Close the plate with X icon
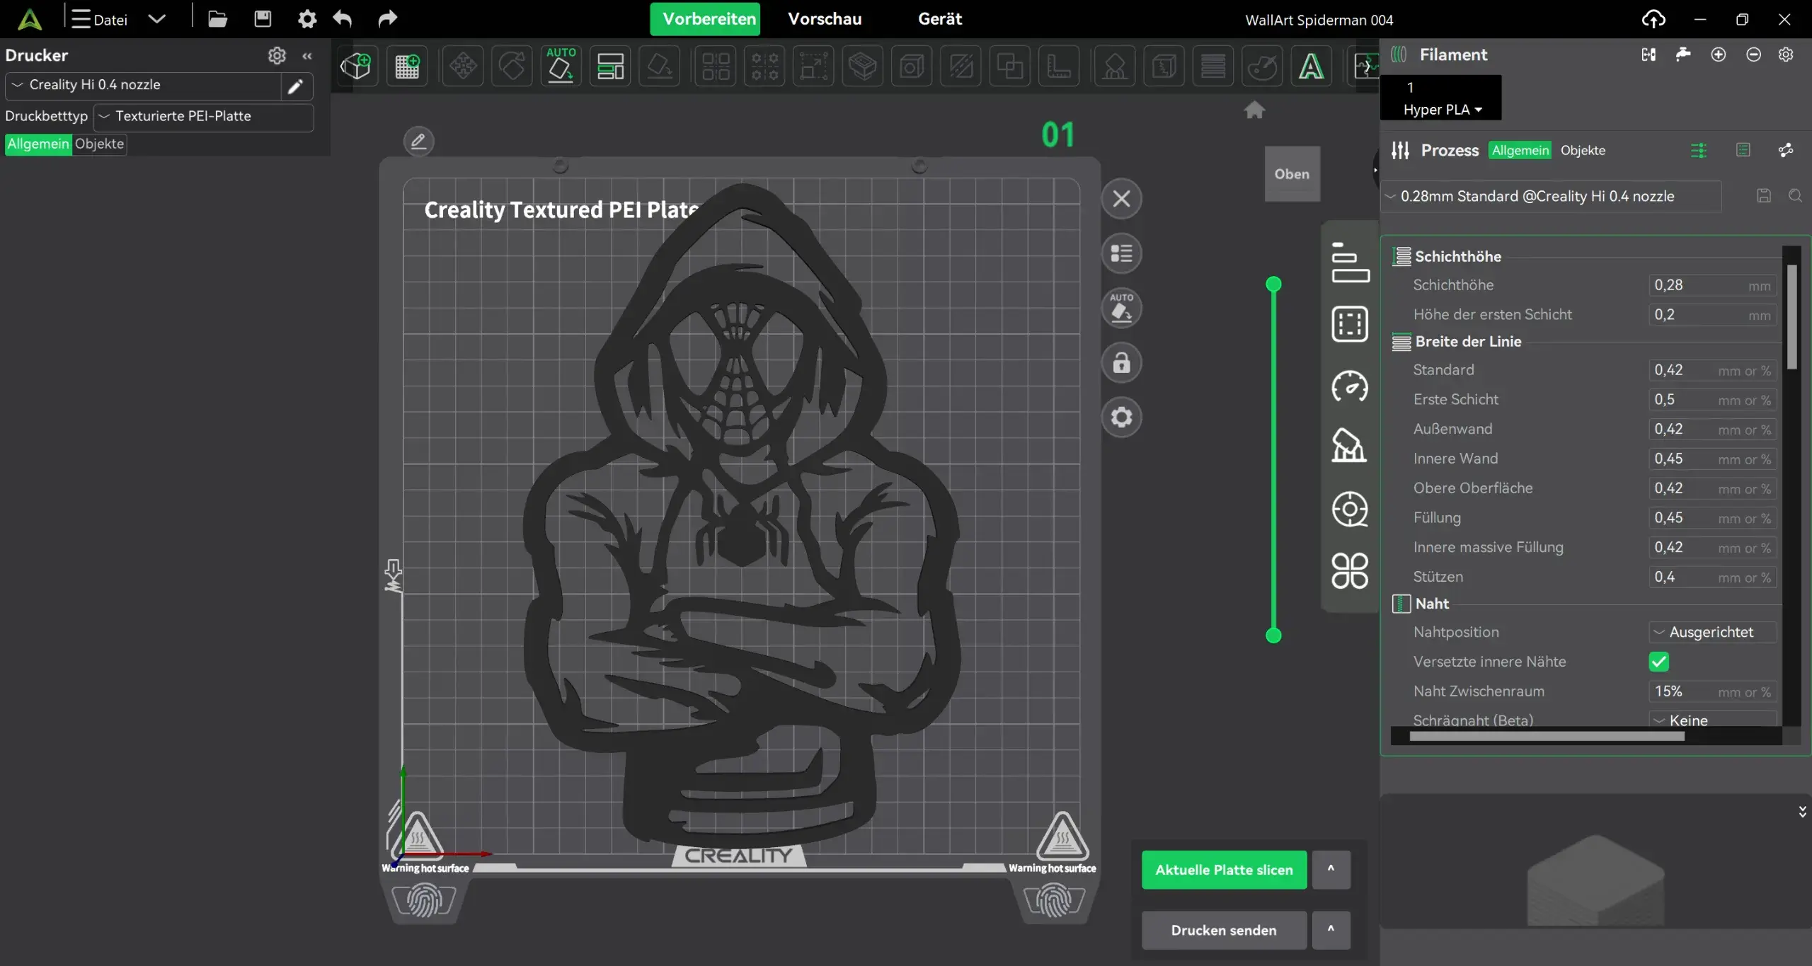This screenshot has width=1812, height=966. 1121,199
